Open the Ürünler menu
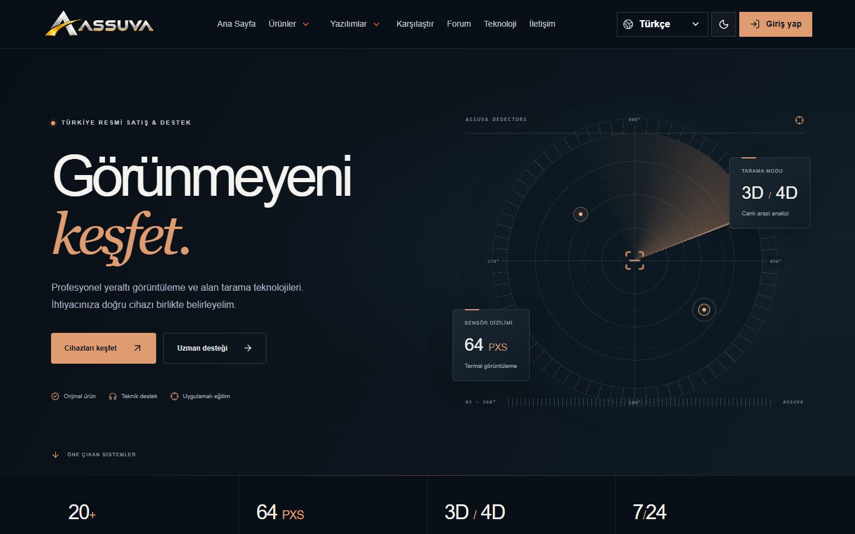The width and height of the screenshot is (855, 534). pos(282,24)
